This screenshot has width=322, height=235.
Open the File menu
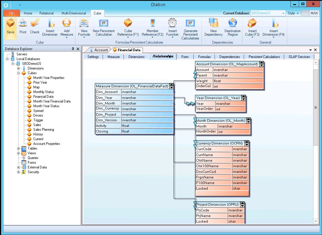click(12, 13)
